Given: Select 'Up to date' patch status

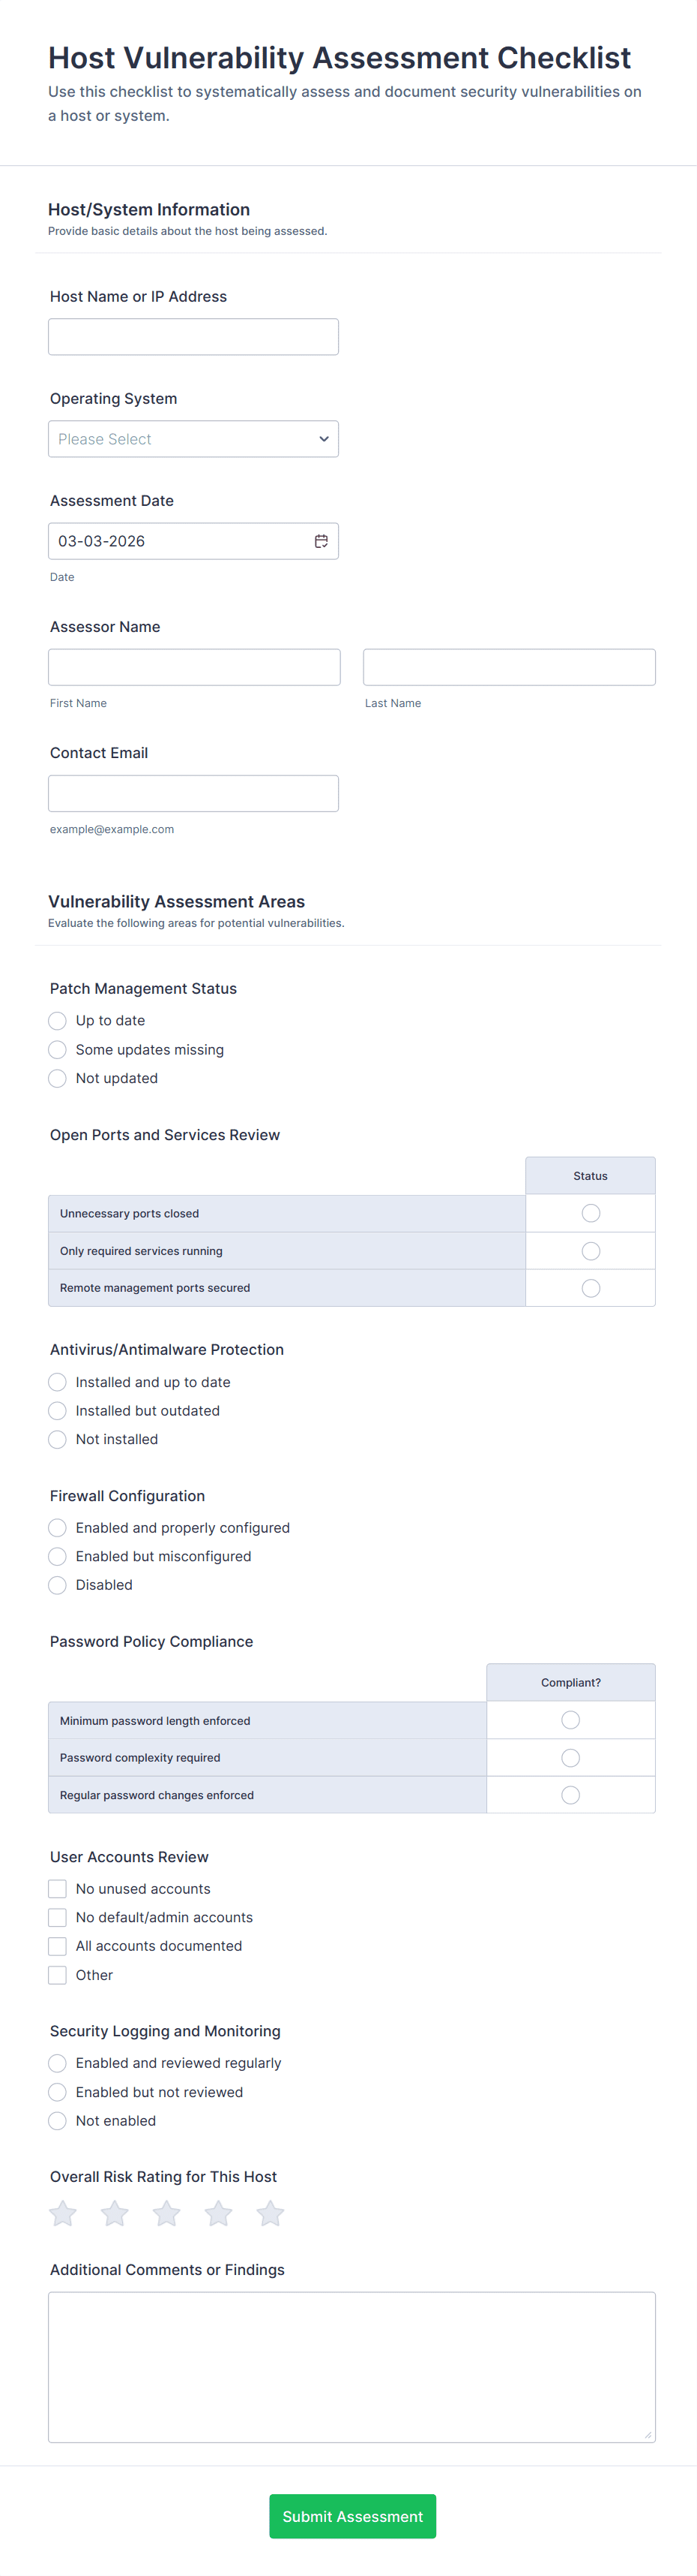Looking at the screenshot, I should [x=58, y=1021].
